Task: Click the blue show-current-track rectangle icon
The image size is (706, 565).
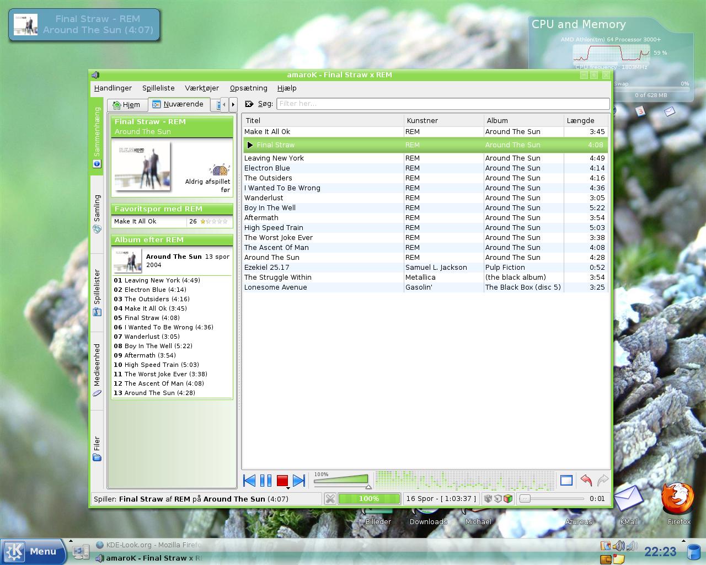Action: [566, 481]
